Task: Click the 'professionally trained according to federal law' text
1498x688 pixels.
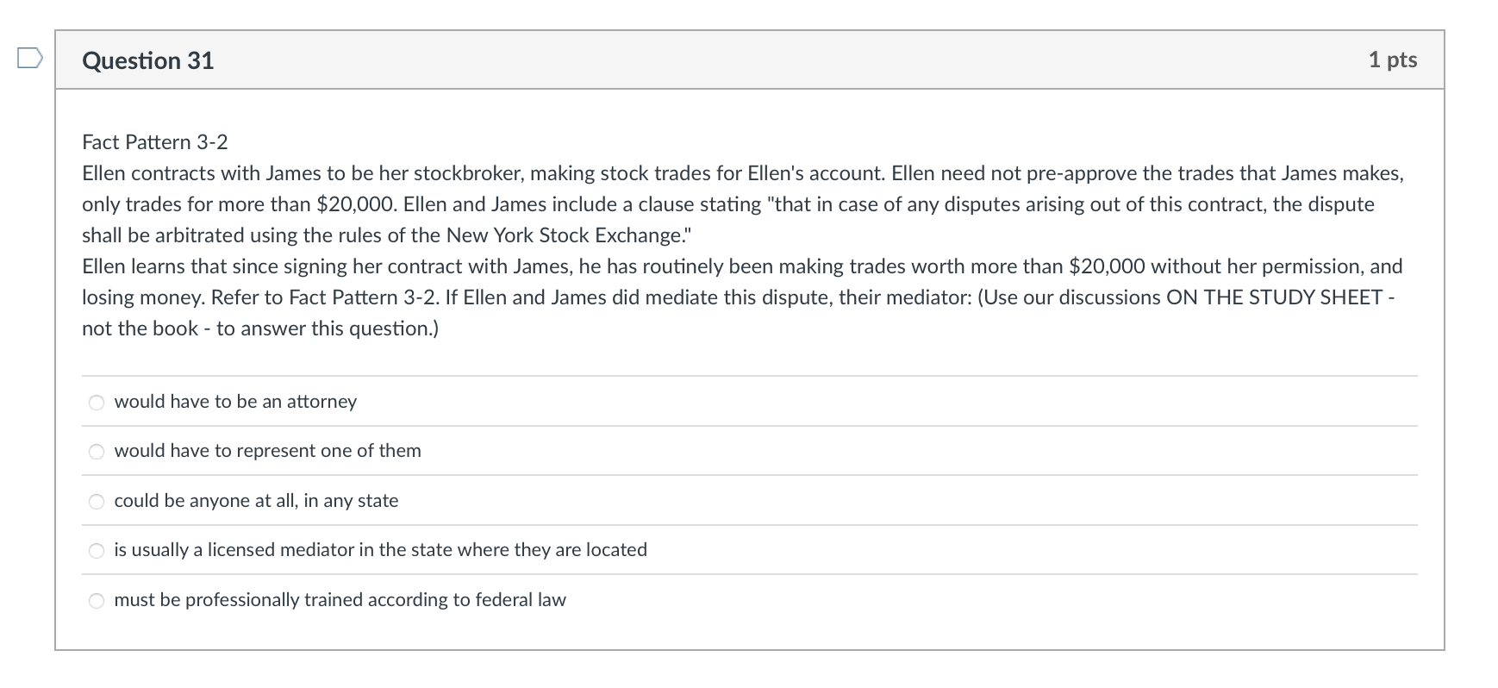Action: 340,600
